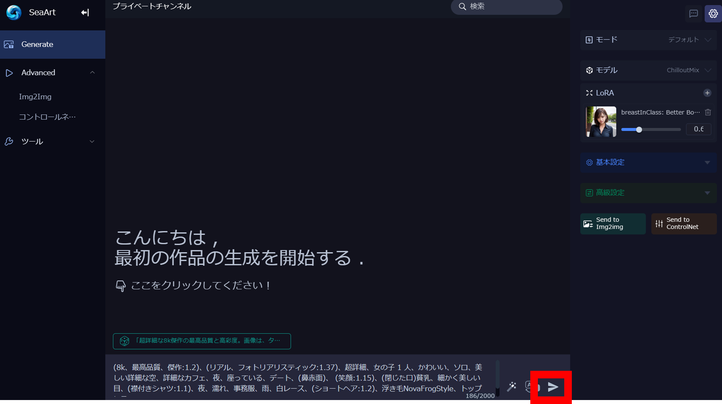Open the chat message icon at top right
Screen dimensions: 722x404
pos(693,14)
